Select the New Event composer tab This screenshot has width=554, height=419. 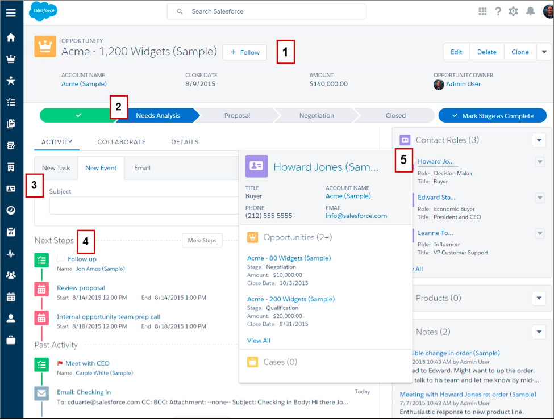(x=101, y=168)
